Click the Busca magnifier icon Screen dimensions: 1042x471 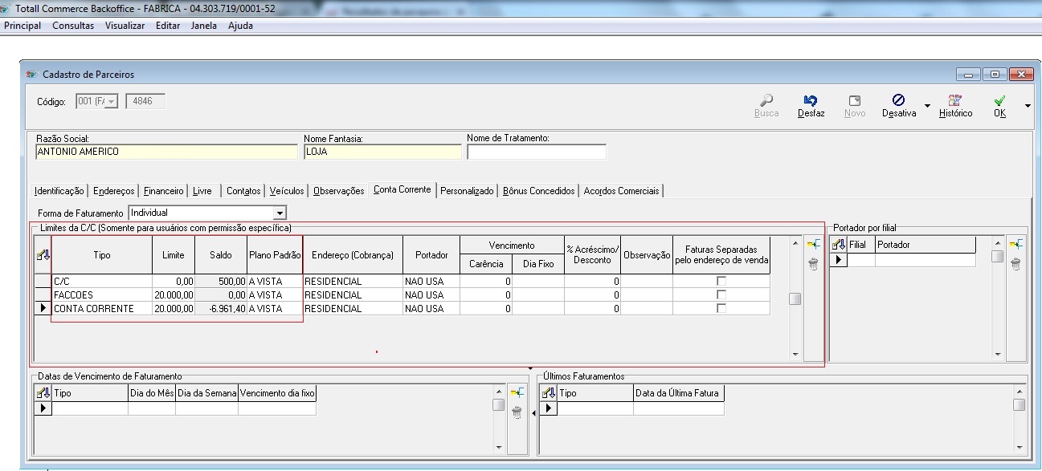pos(766,100)
